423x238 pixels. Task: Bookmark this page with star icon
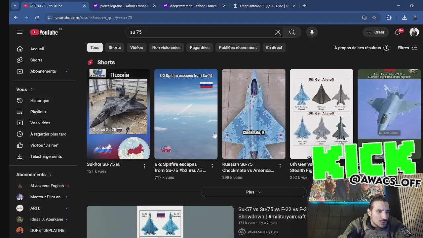[374, 18]
